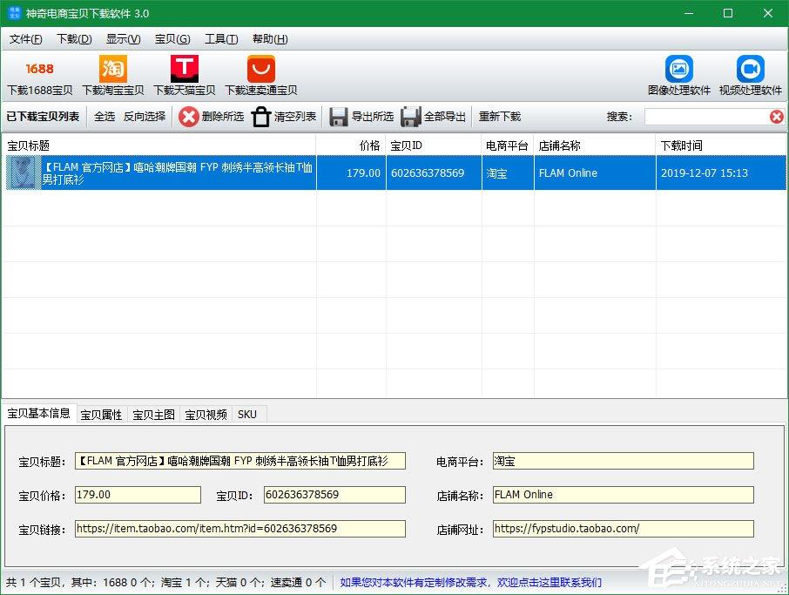Click the Tmall download icon
The width and height of the screenshot is (789, 595).
pyautogui.click(x=184, y=69)
